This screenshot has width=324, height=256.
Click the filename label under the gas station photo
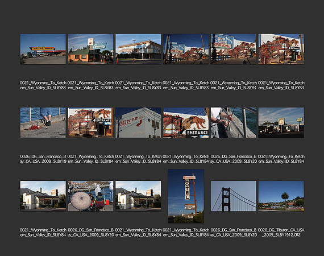click(43, 85)
